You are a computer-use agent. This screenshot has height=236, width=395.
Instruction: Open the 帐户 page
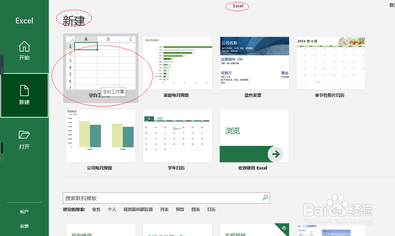(x=24, y=212)
